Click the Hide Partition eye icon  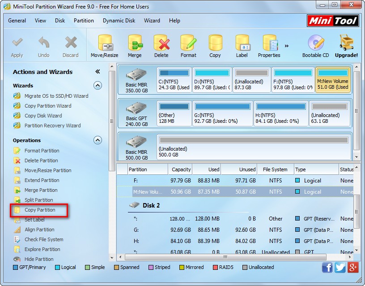point(17,259)
